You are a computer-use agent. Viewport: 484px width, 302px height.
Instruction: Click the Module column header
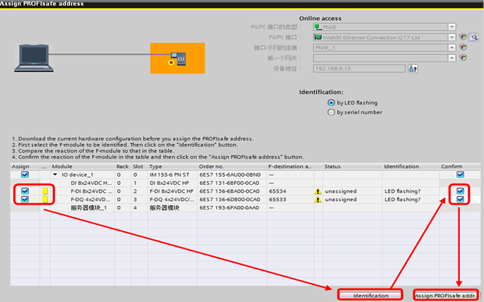(x=61, y=167)
